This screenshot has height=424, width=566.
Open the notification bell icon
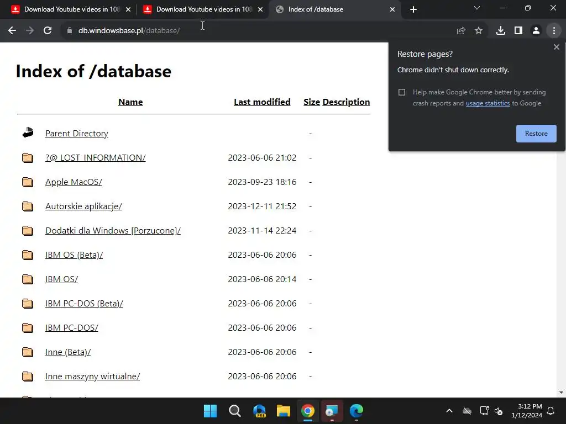tap(551, 411)
